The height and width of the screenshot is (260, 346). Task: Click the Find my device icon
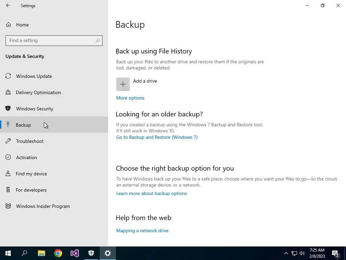(x=8, y=173)
